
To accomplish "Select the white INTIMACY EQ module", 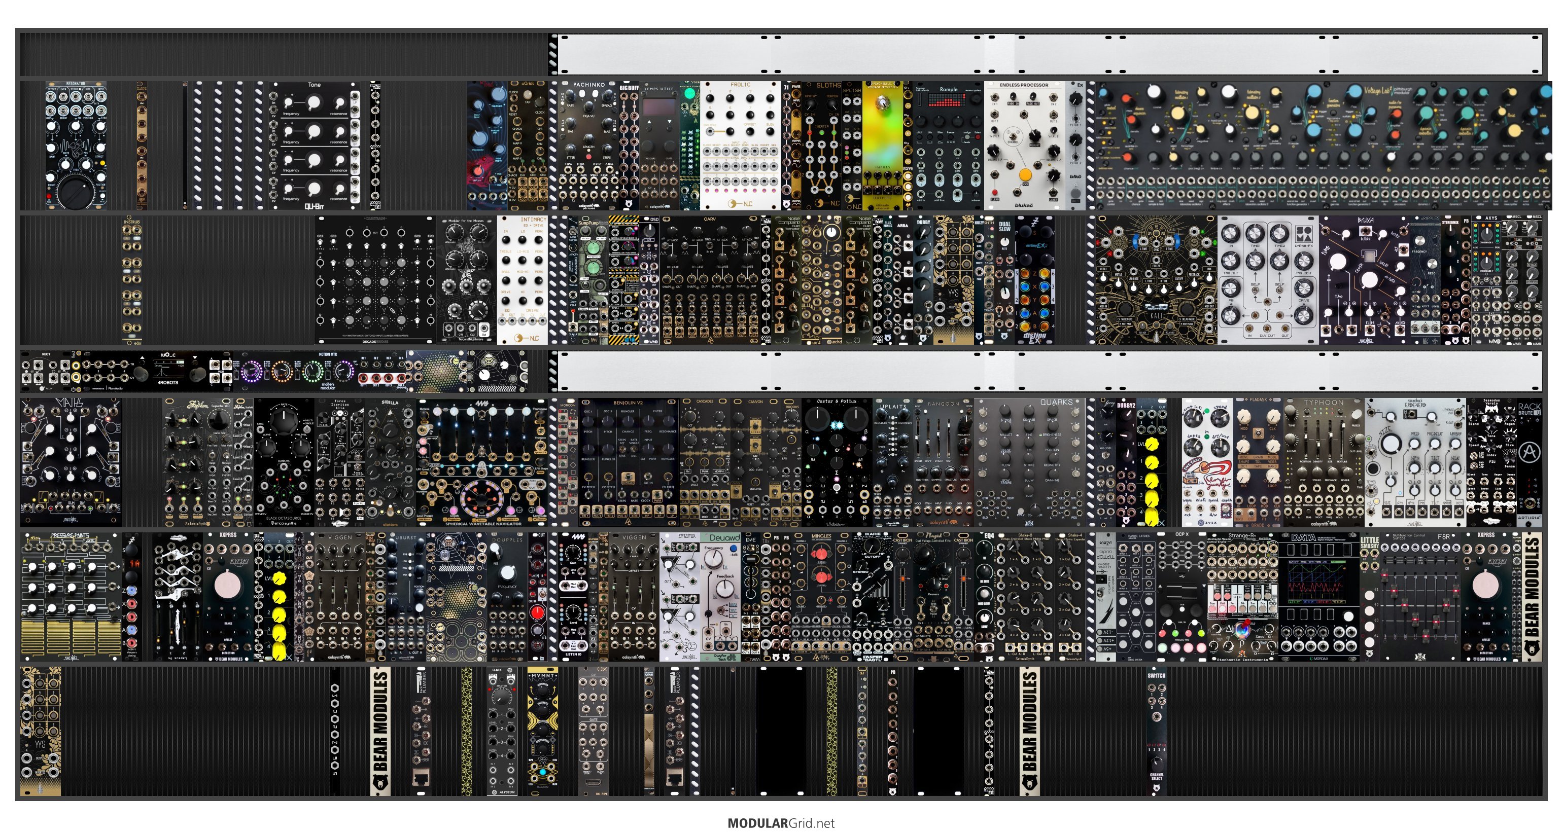I will click(523, 280).
